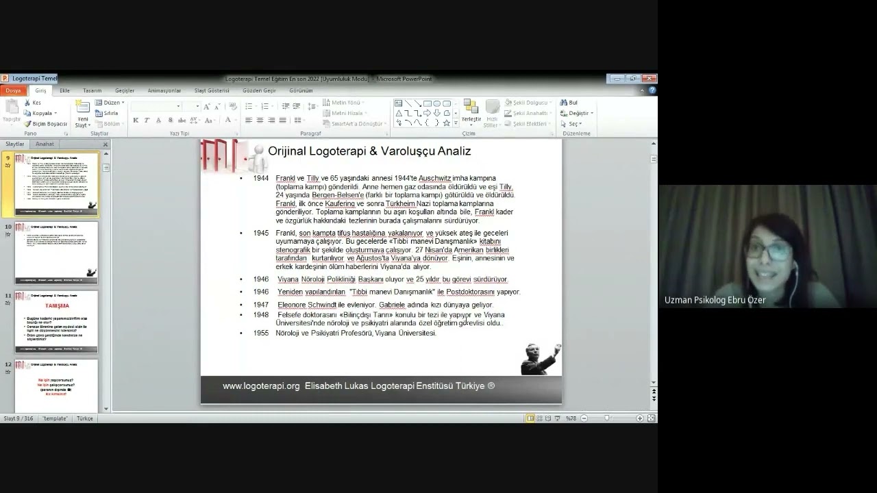Switch to the Slayt Gösterisi tab
The height and width of the screenshot is (493, 877).
click(x=212, y=90)
